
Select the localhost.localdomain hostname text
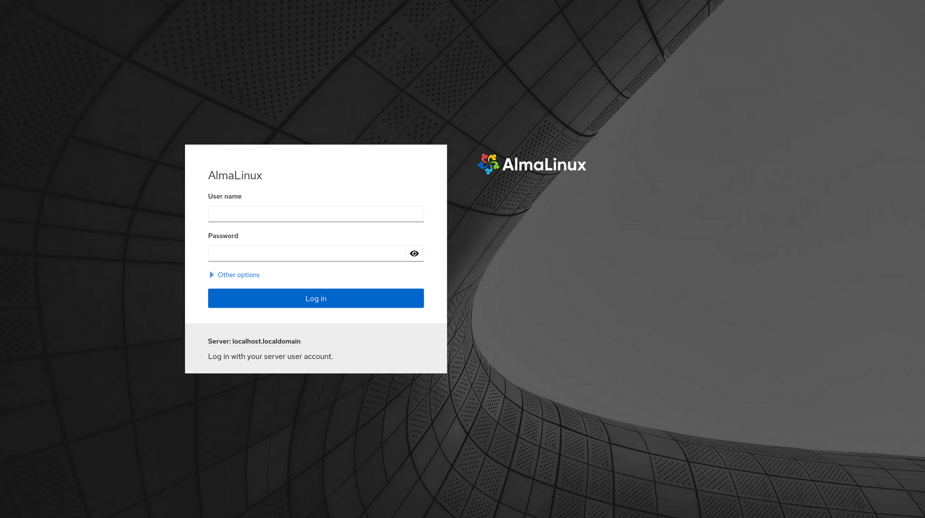(267, 341)
